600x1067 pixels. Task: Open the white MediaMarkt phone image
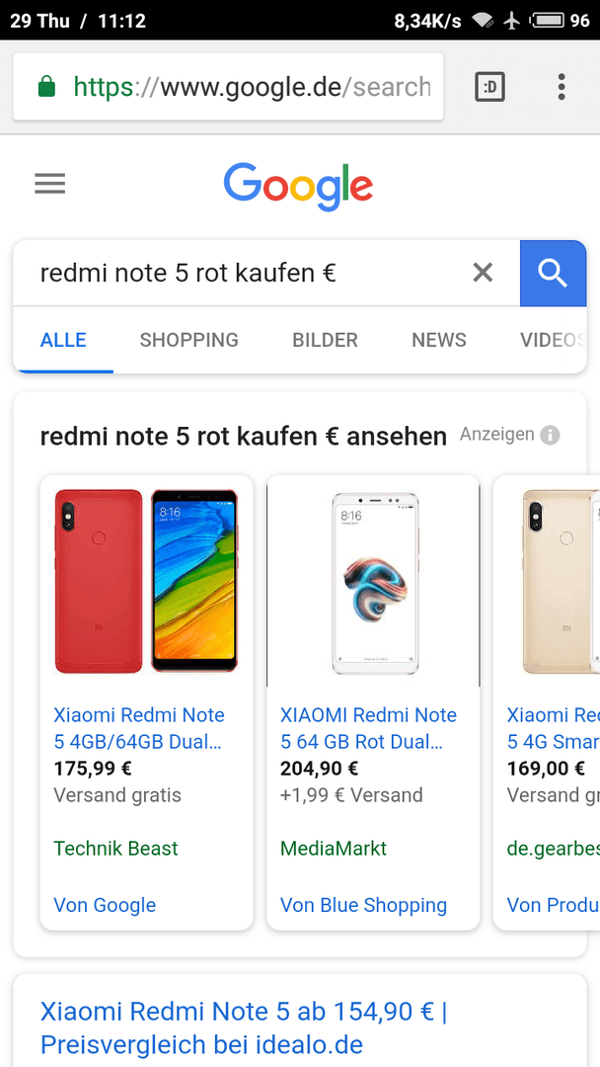[373, 583]
